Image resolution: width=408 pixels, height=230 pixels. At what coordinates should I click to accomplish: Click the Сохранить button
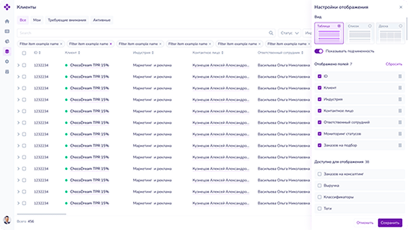click(390, 223)
